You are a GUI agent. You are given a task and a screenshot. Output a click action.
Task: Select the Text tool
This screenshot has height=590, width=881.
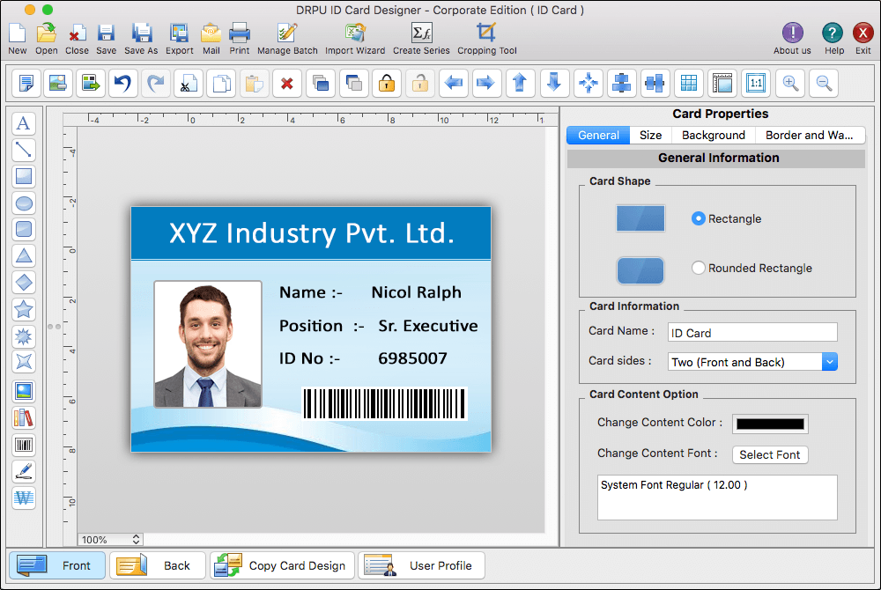pos(24,123)
